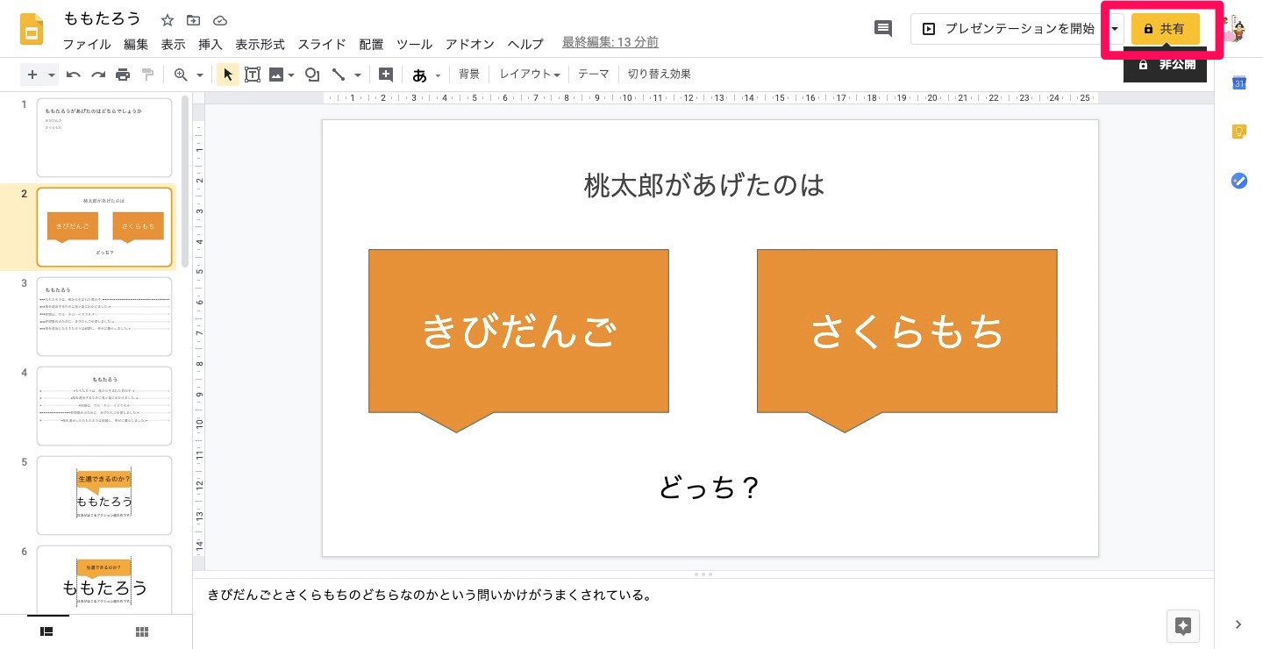Select slide 5 thumbnail

click(x=104, y=496)
